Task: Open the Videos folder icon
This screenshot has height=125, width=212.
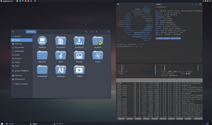Action: point(79,70)
